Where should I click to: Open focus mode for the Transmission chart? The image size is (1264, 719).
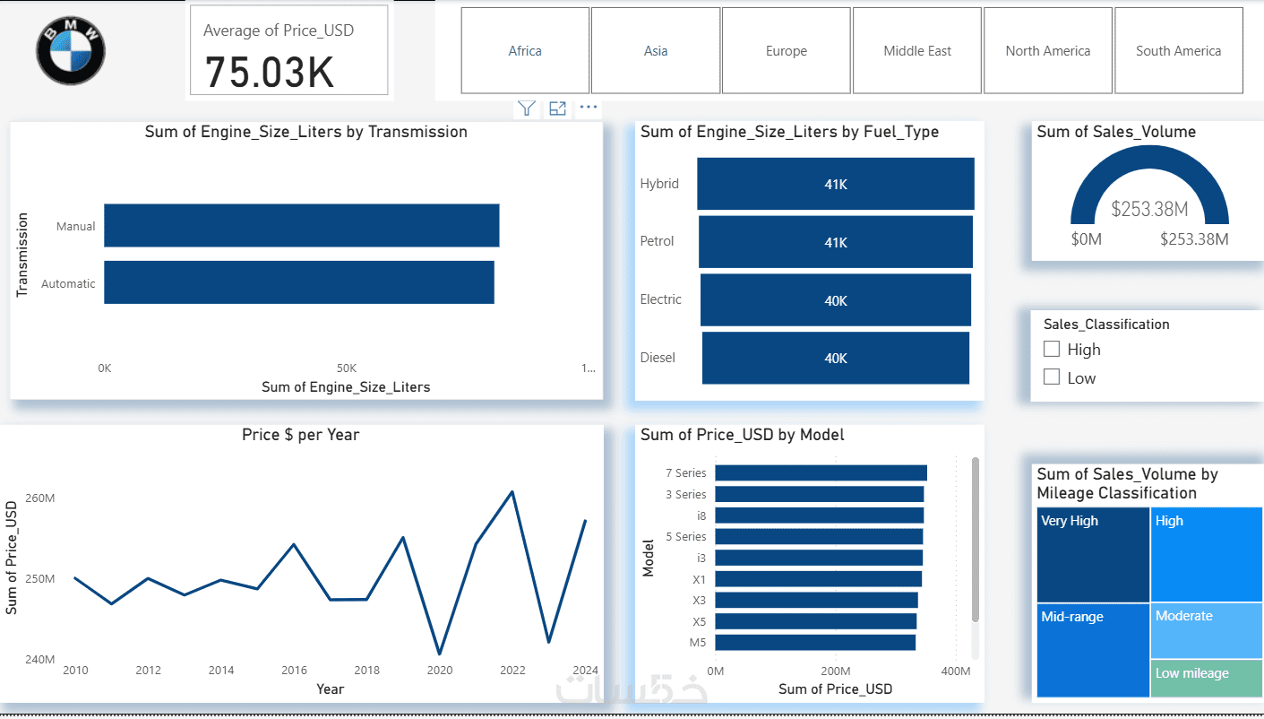557,108
